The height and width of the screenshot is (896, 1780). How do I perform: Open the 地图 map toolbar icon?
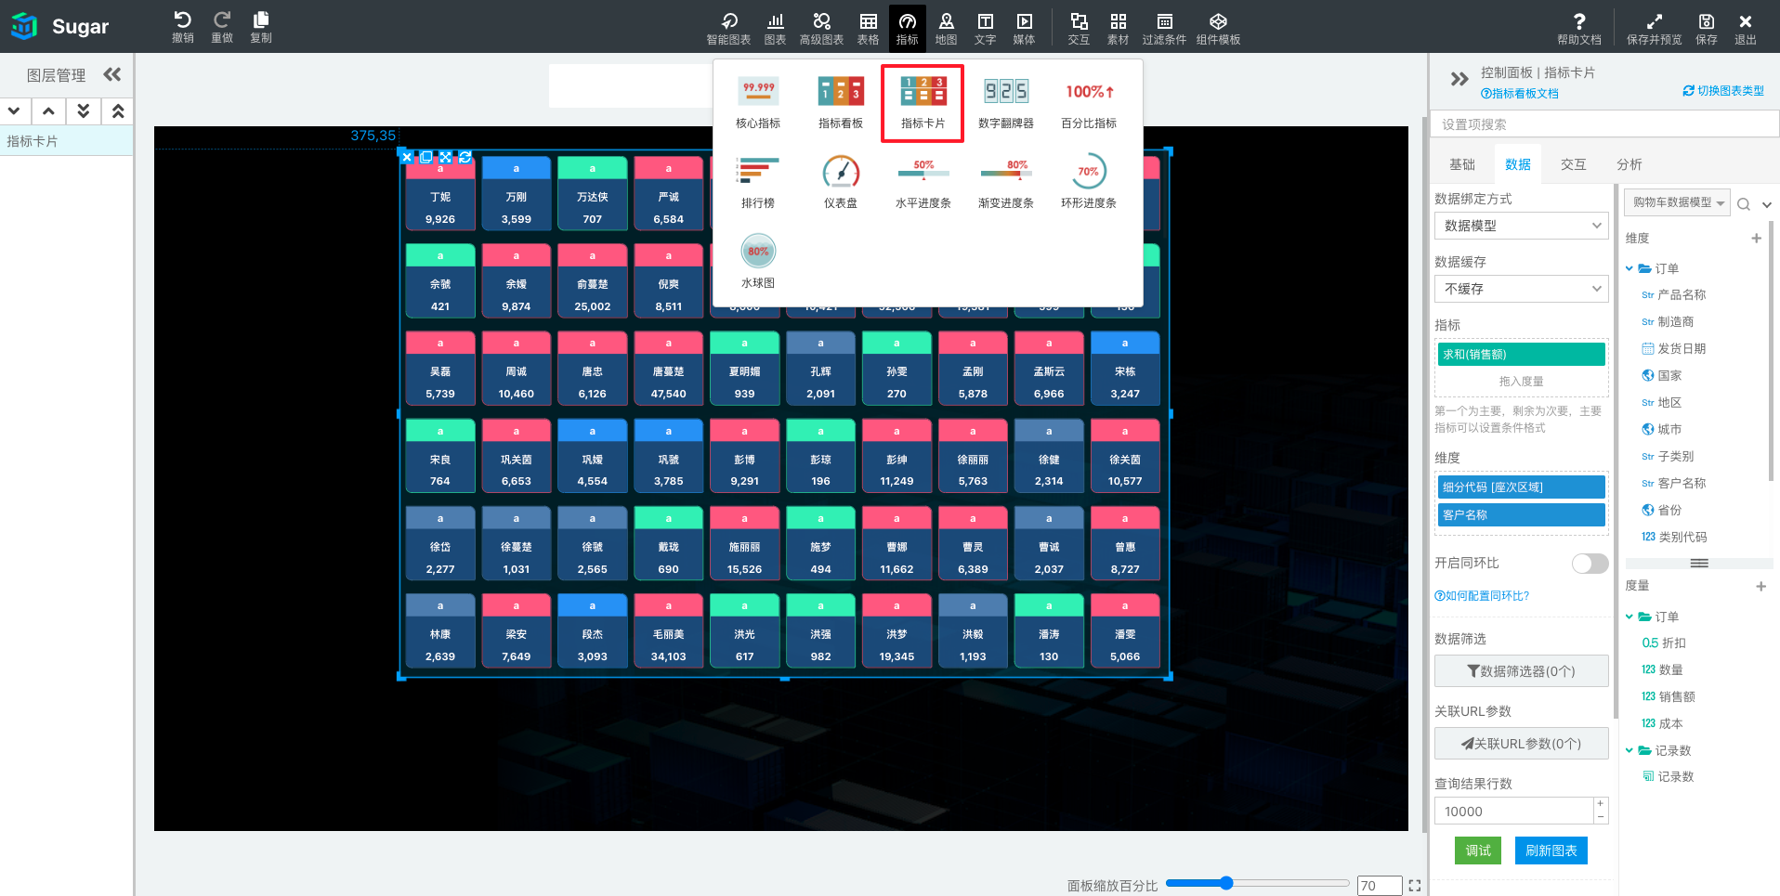click(946, 28)
